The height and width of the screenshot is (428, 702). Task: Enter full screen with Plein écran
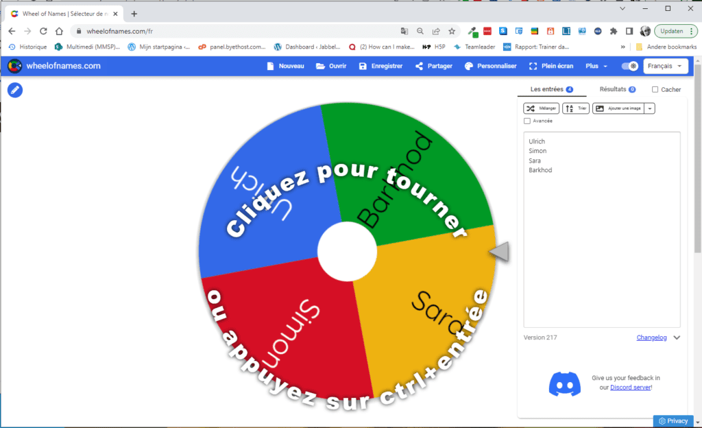551,66
